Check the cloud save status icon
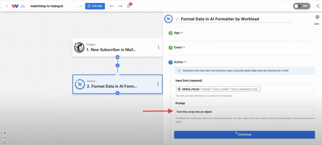Image resolution: width=322 pixels, height=145 pixels. (23, 6)
